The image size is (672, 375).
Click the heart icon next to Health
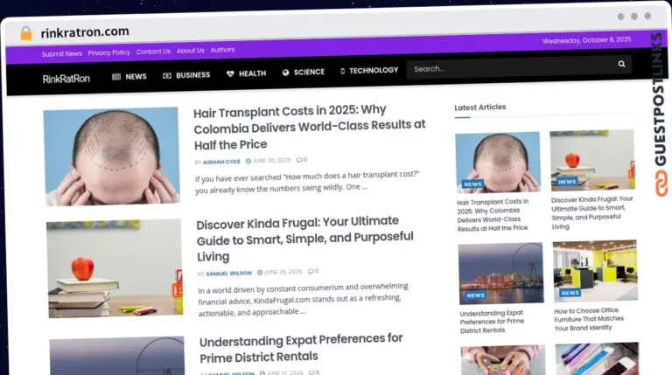(x=230, y=73)
